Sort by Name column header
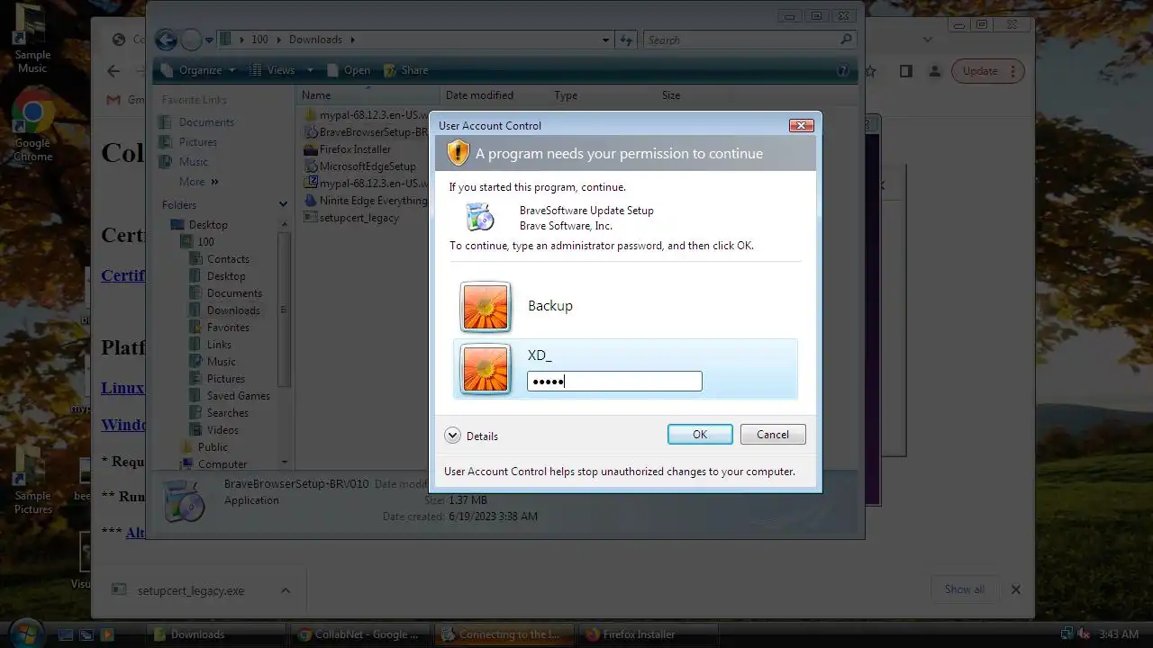Viewport: 1153px width, 648px height. 368,95
